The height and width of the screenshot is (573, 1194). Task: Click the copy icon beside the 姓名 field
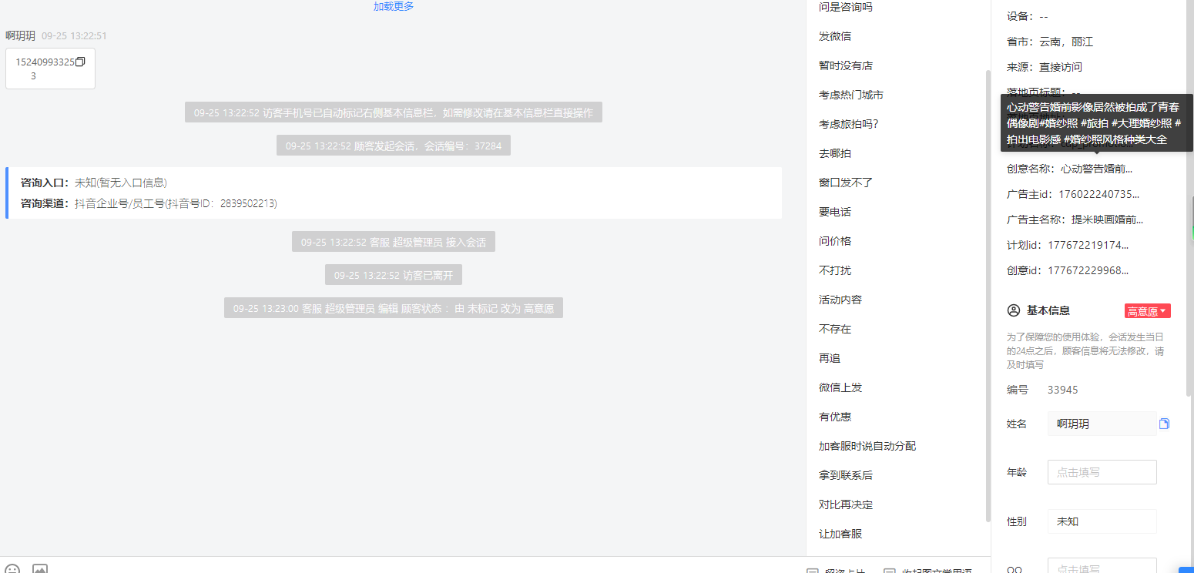(x=1165, y=424)
